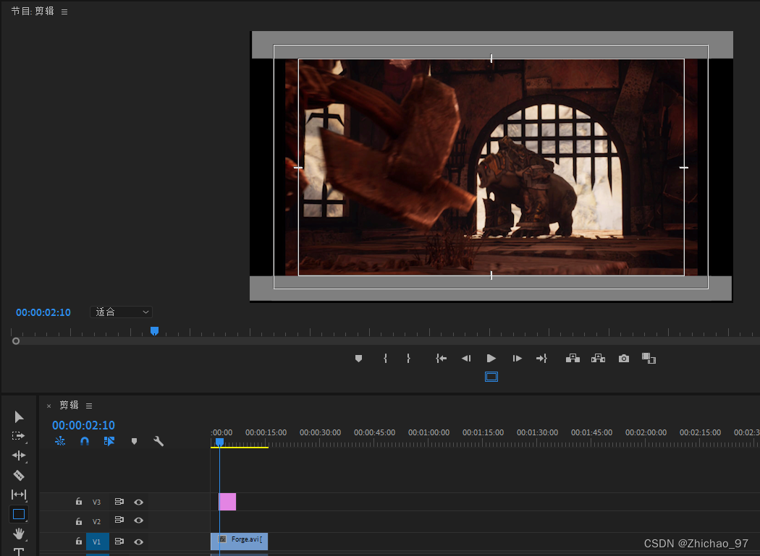
Task: Select the Hand tool
Action: click(x=19, y=534)
